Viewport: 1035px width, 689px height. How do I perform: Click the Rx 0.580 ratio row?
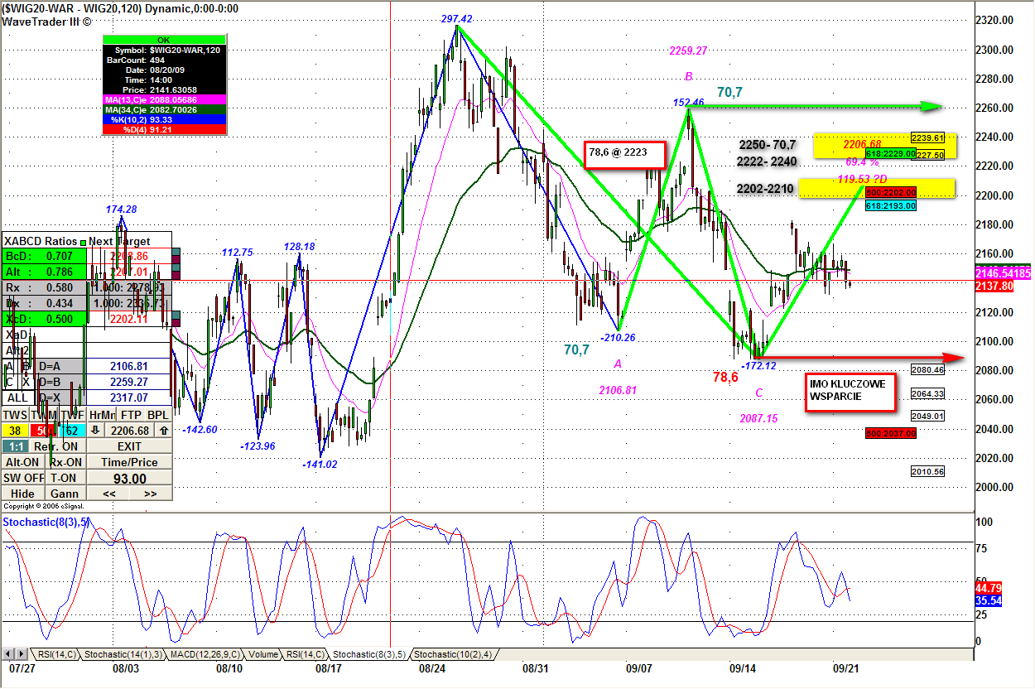click(44, 287)
